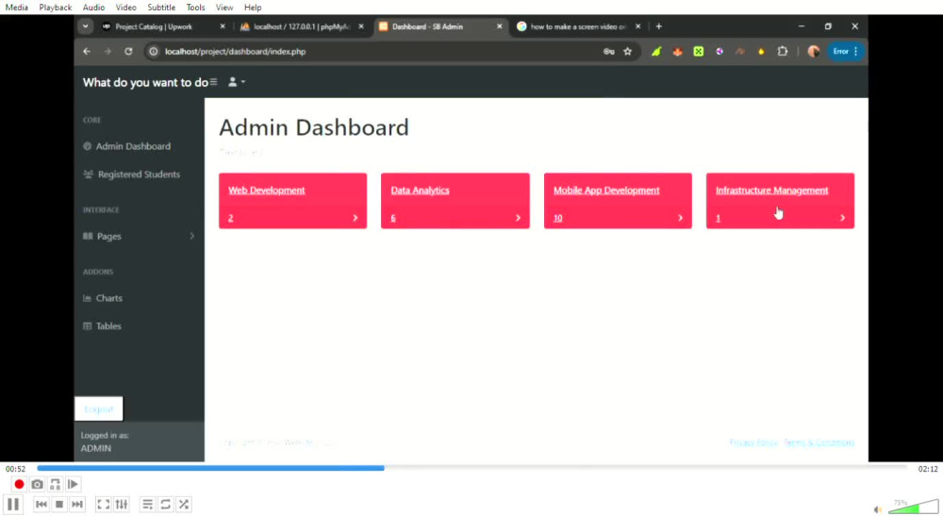Open the Playback menu
The height and width of the screenshot is (516, 943).
pyautogui.click(x=56, y=8)
